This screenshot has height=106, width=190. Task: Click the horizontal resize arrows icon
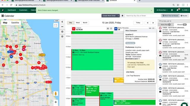62,26
